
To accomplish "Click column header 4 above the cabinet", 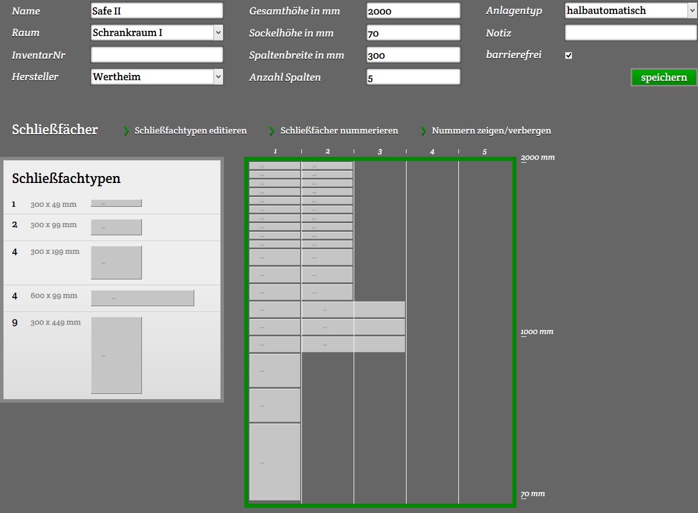I will click(432, 152).
